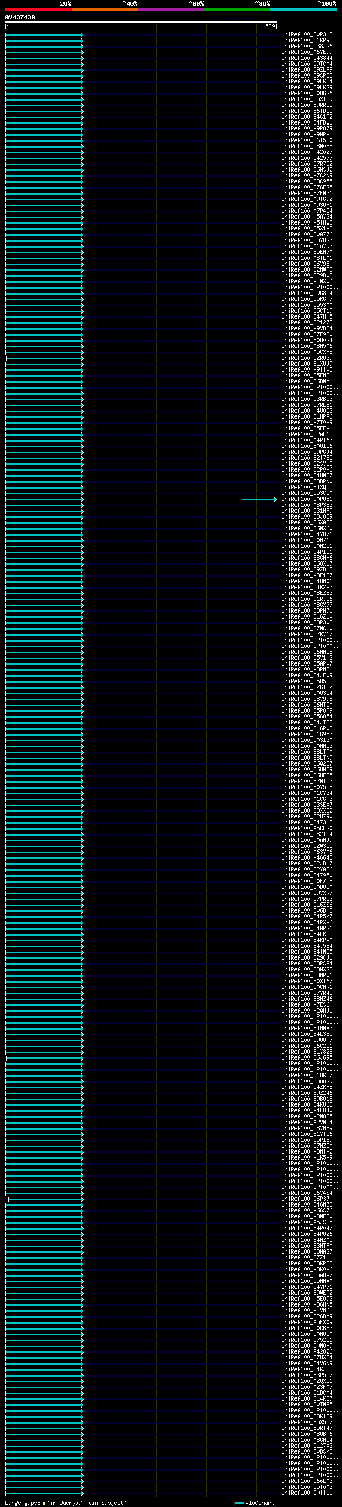The width and height of the screenshot is (342, 1507).
Task: Select the UniRef100_Q4UWB7 label
Action: 307,476
